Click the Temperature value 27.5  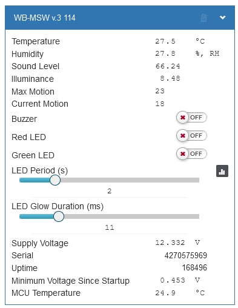click(165, 41)
